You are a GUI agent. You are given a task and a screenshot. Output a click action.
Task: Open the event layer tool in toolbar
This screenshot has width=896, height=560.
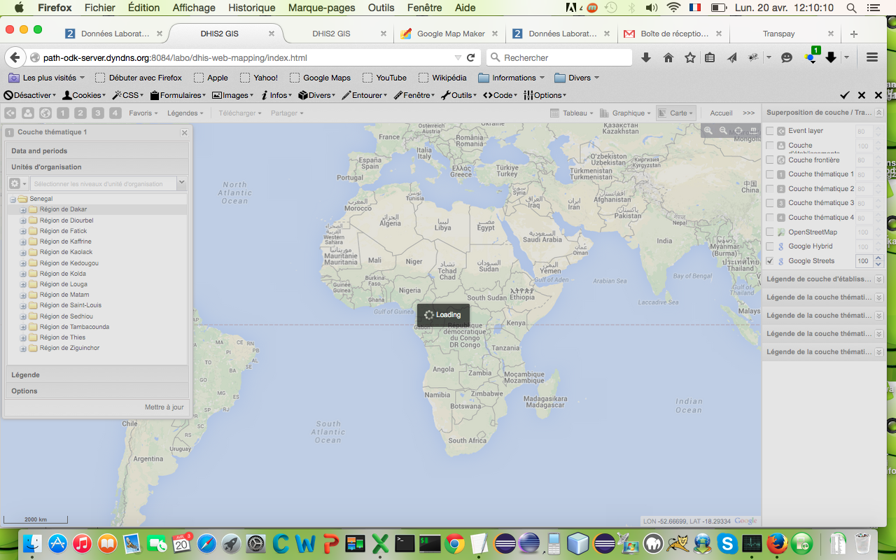coord(10,113)
